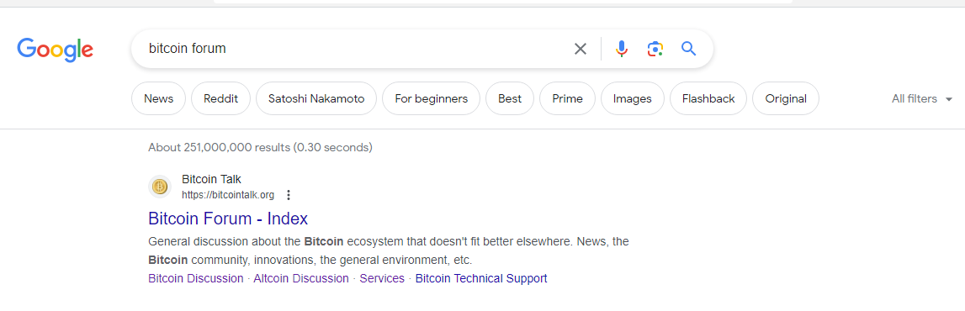This screenshot has height=311, width=965.
Task: Open the Altcoin Discussion sitelink
Action: click(x=301, y=278)
